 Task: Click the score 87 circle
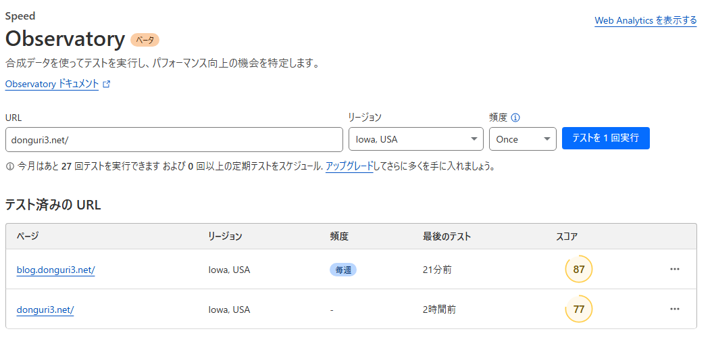[x=579, y=269]
